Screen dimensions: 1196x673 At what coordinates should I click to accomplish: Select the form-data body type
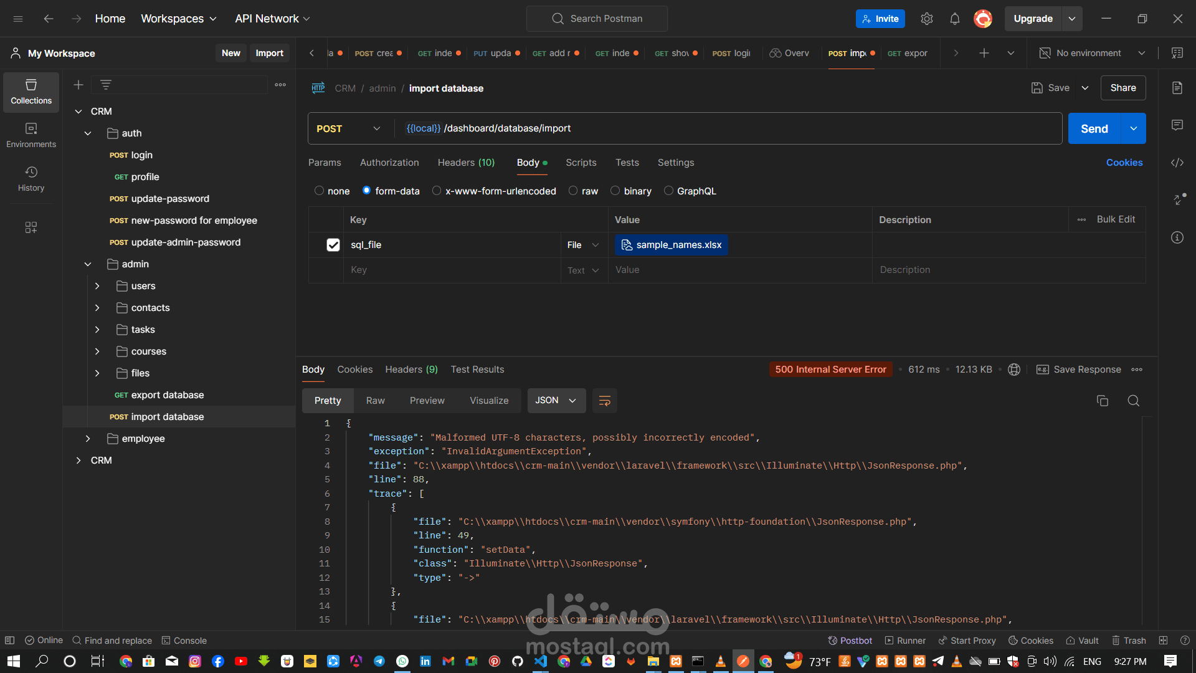point(367,191)
